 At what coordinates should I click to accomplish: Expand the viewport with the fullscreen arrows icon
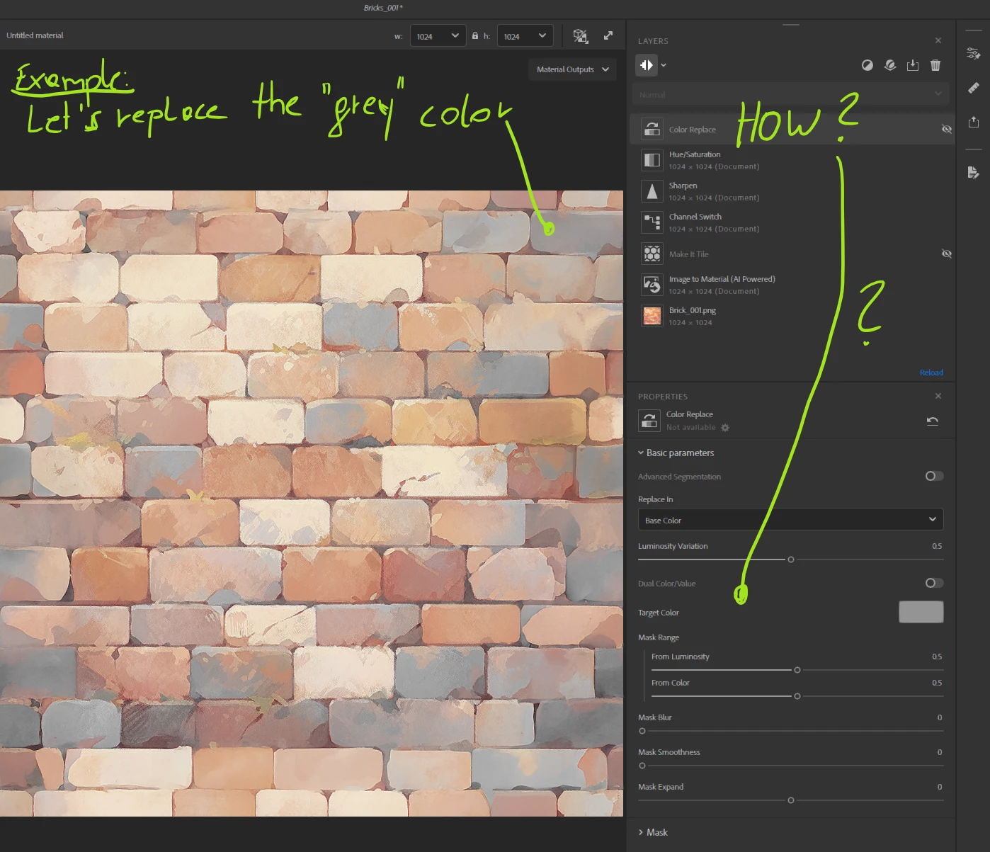tap(608, 35)
